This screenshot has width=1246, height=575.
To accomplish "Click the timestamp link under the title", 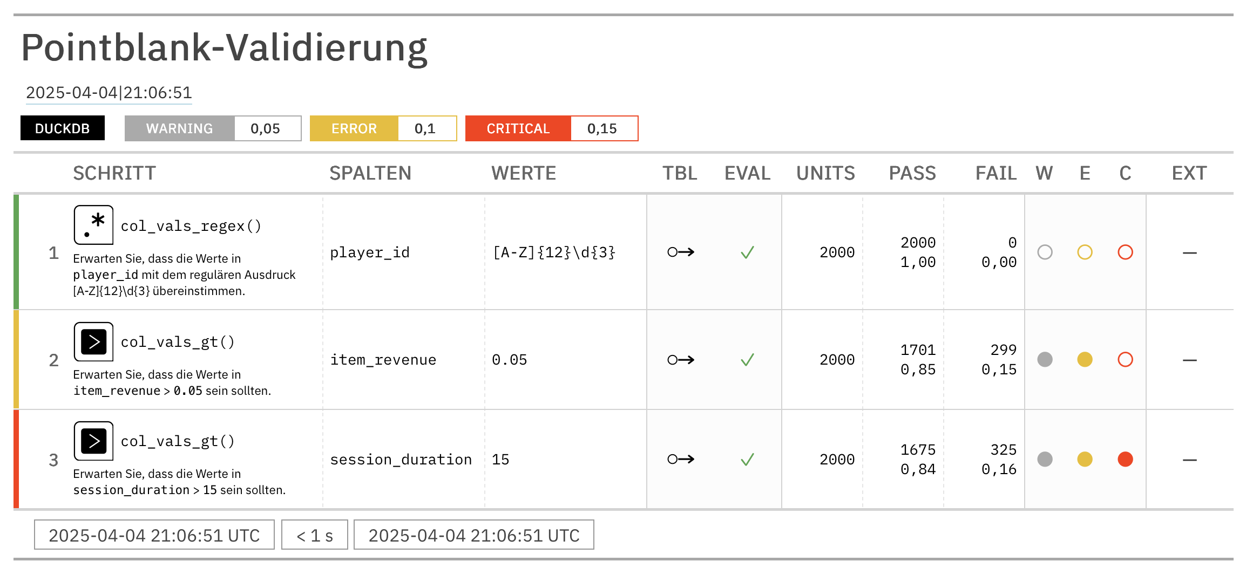I will [109, 93].
